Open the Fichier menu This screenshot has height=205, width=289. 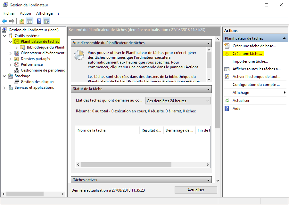(9, 13)
